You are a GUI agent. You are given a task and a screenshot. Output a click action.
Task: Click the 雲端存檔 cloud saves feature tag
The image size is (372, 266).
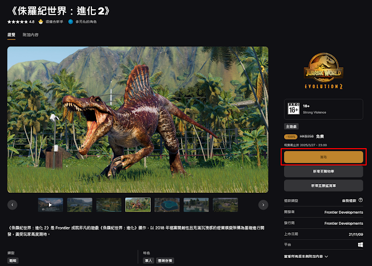click(165, 261)
